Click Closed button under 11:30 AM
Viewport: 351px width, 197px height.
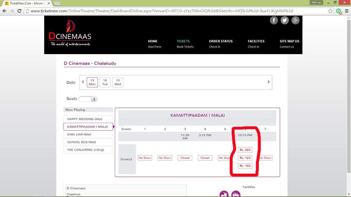[x=185, y=158]
